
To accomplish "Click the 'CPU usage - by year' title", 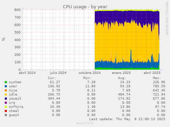I will 85,7.
